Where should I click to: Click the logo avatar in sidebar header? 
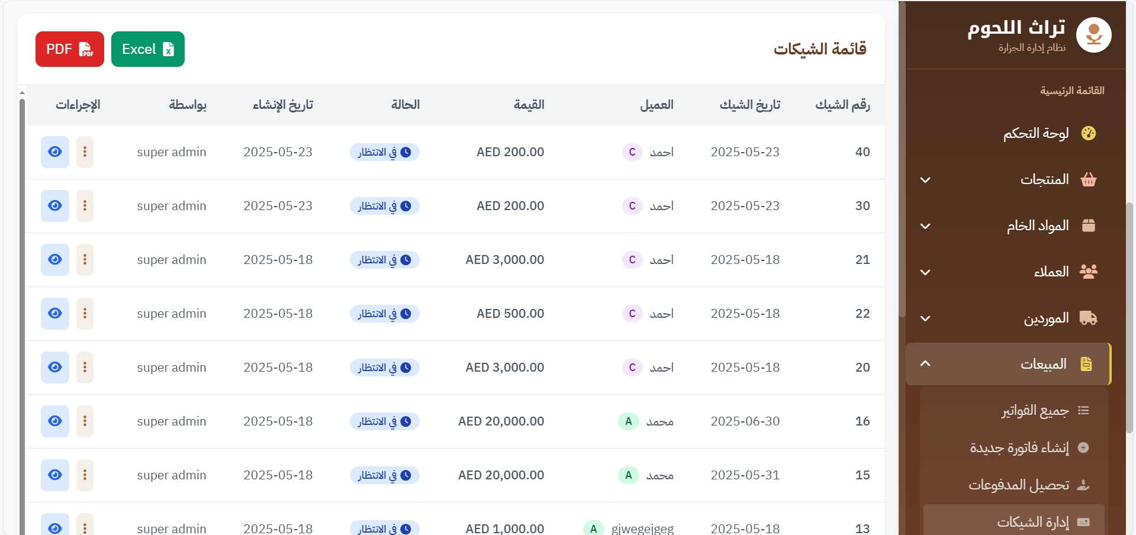pos(1093,35)
